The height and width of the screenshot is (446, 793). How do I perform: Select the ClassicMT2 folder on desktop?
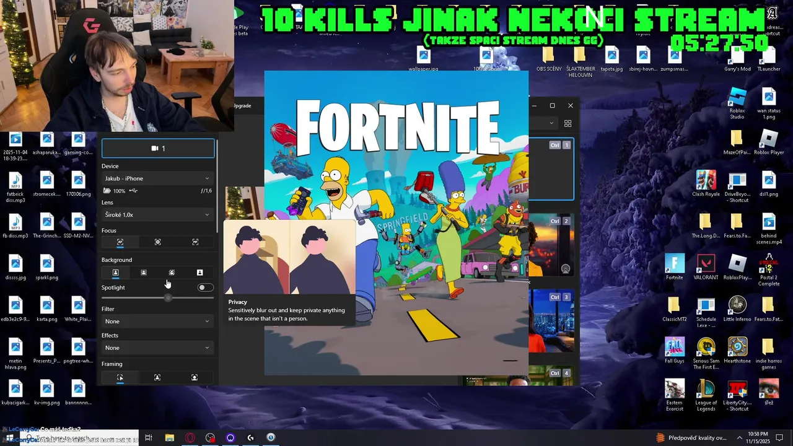[x=674, y=309]
